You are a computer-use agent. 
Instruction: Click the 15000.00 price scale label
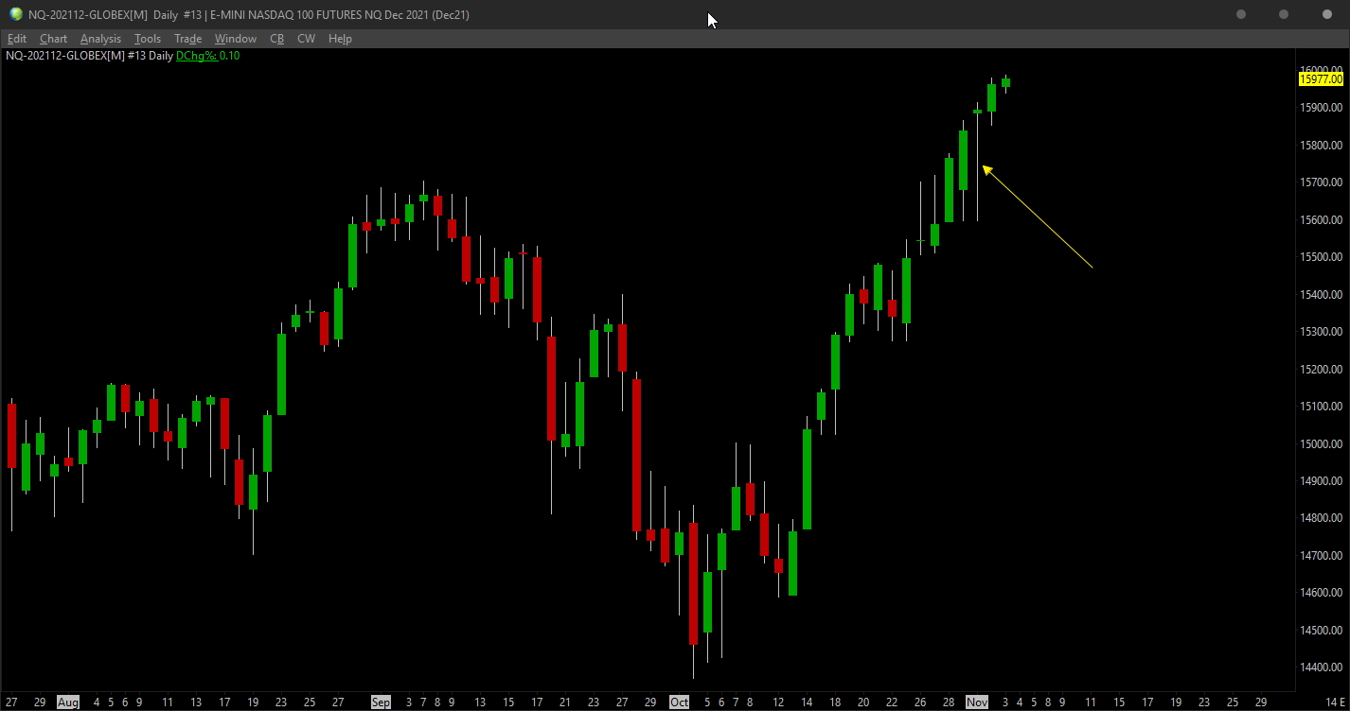point(1322,444)
